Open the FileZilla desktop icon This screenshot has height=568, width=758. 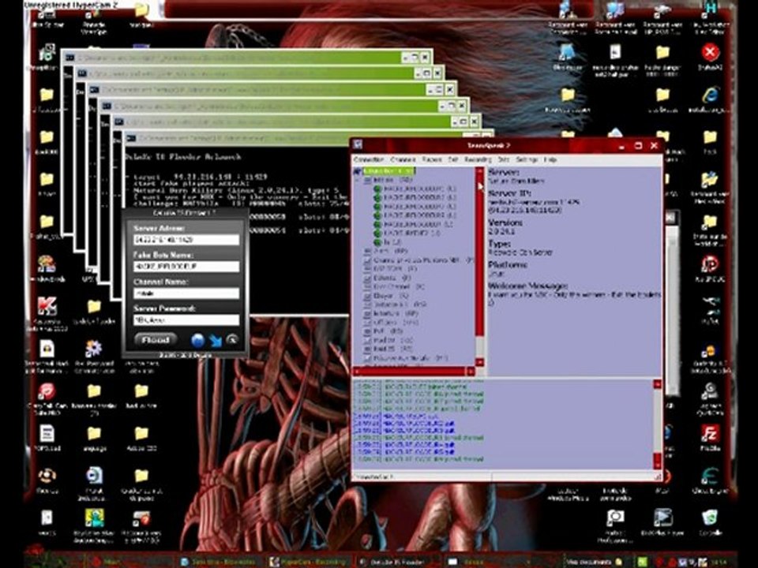[x=710, y=438]
